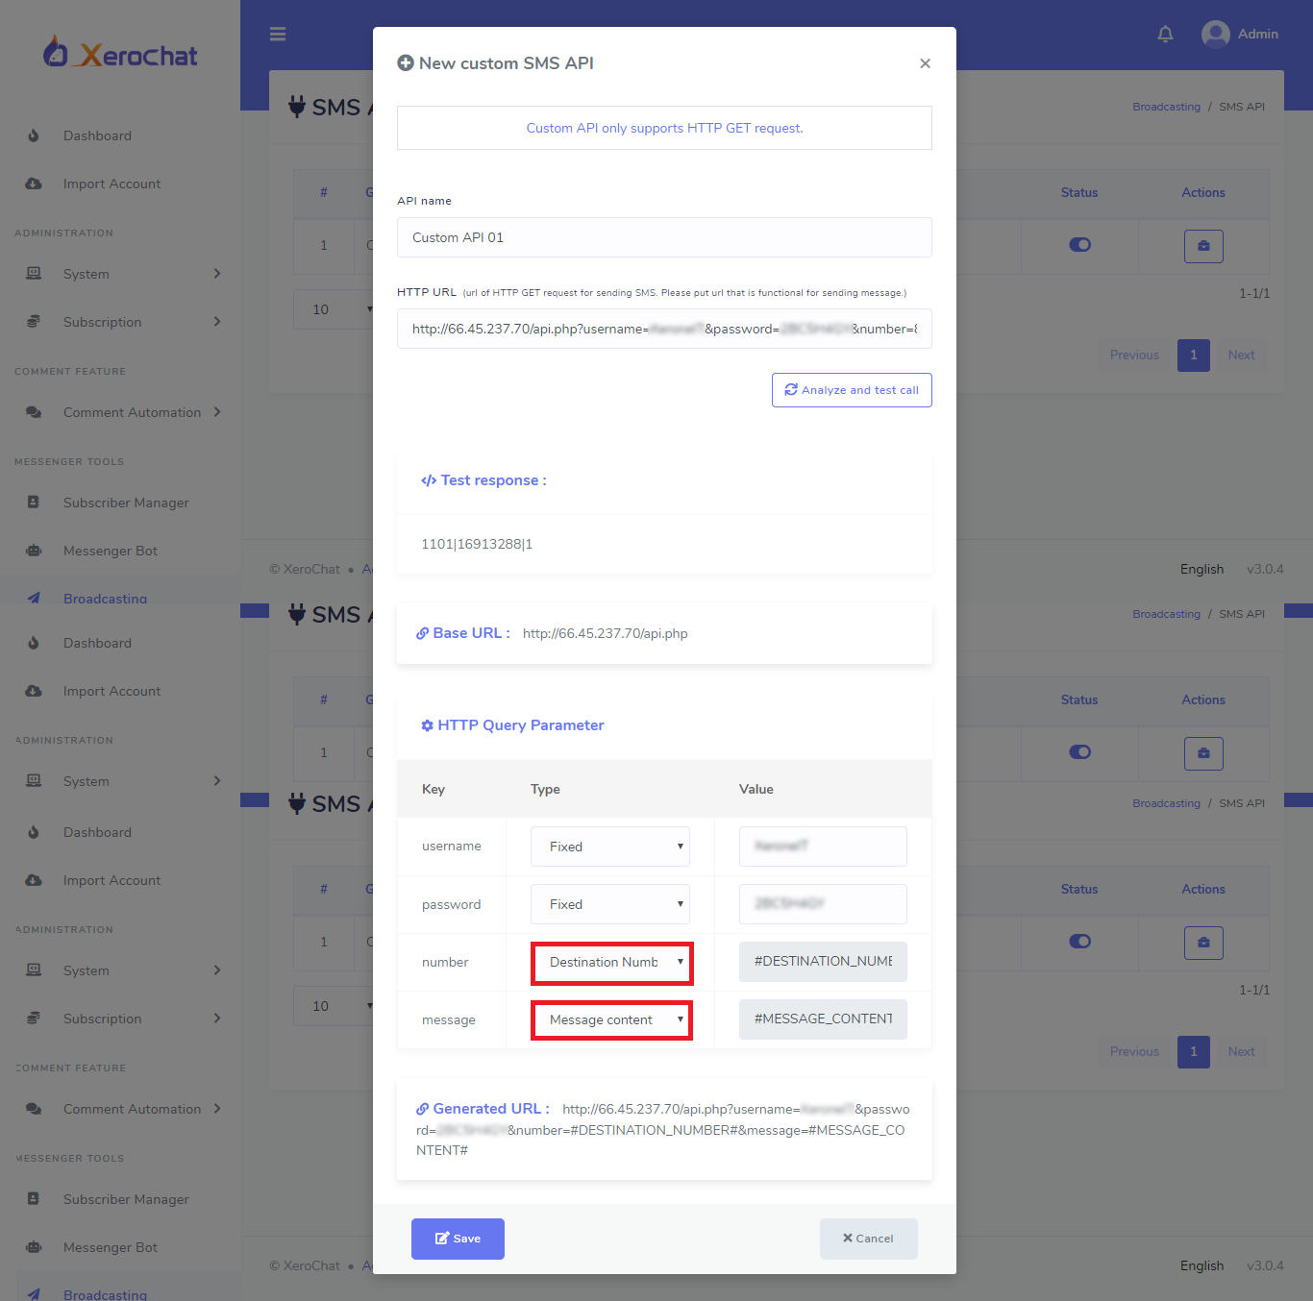Click the hamburger menu icon in header
1313x1301 pixels.
click(278, 35)
